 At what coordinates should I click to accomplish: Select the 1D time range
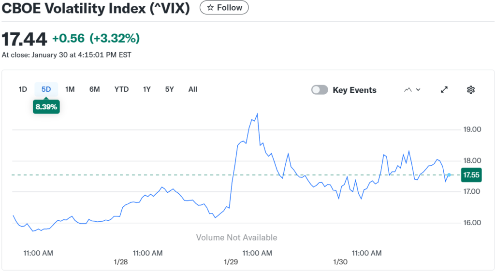click(x=23, y=89)
